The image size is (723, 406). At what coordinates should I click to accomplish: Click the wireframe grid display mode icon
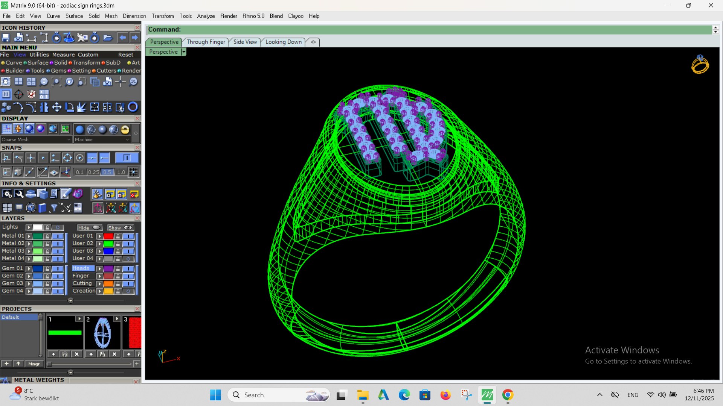click(6, 129)
